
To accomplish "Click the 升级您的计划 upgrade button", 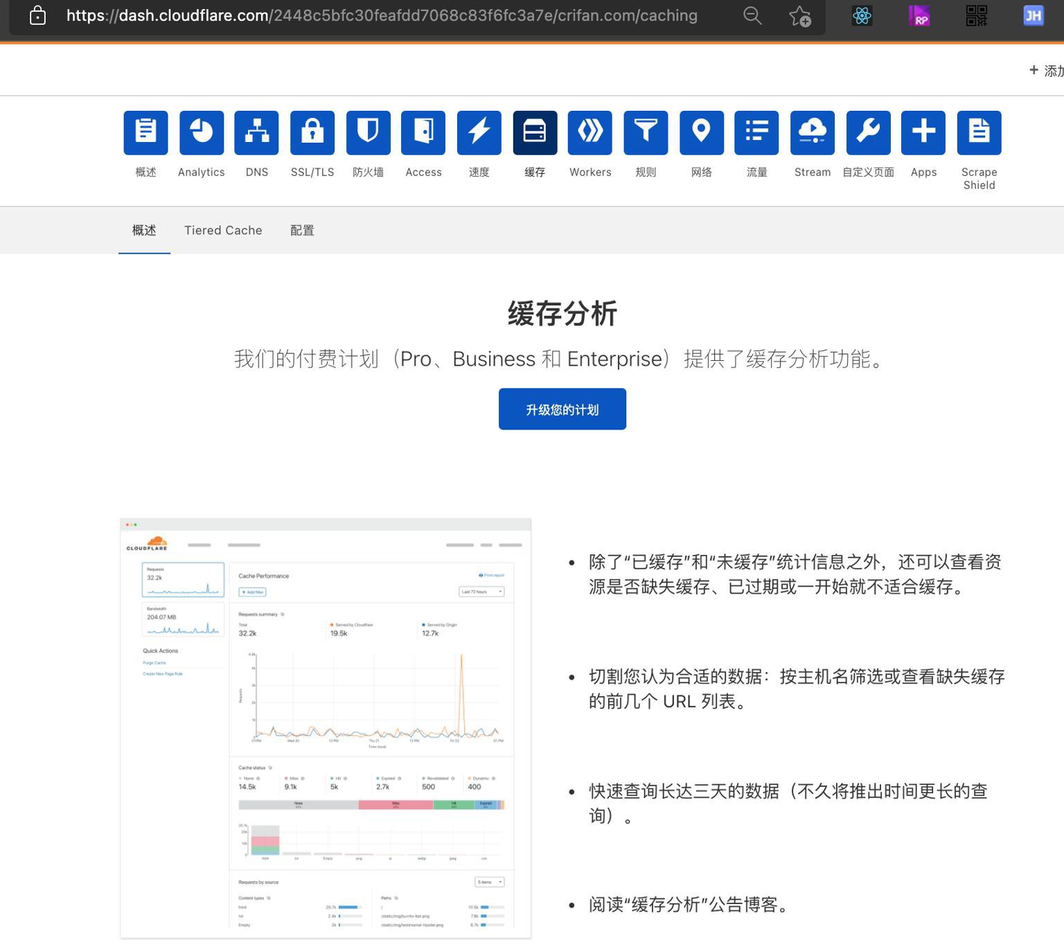I will [562, 409].
